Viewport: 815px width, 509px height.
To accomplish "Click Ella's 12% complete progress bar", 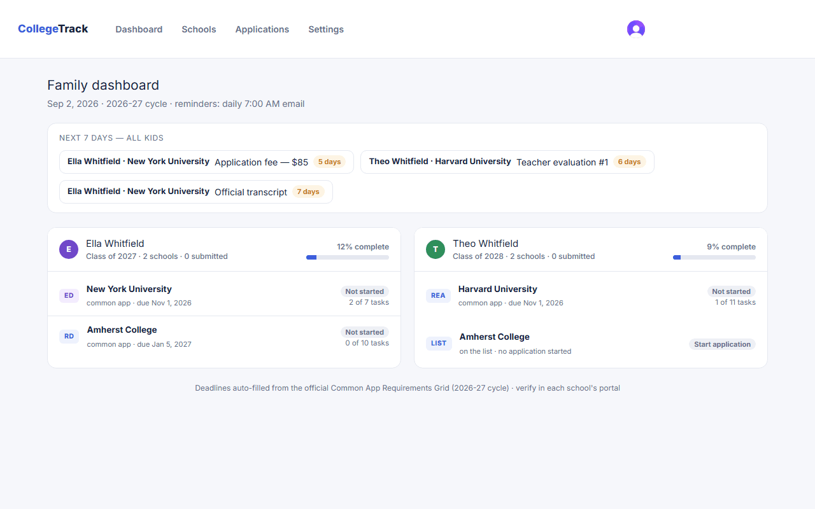I will tap(348, 257).
